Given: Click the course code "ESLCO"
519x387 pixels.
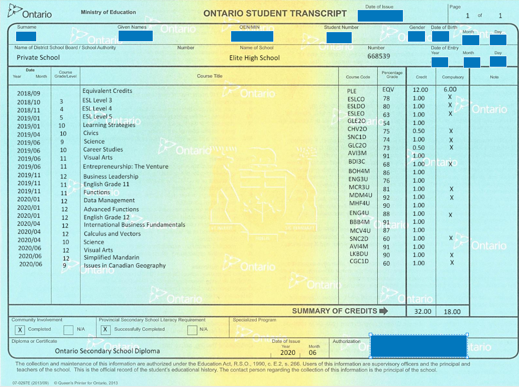Looking at the screenshot, I should pos(356,99).
